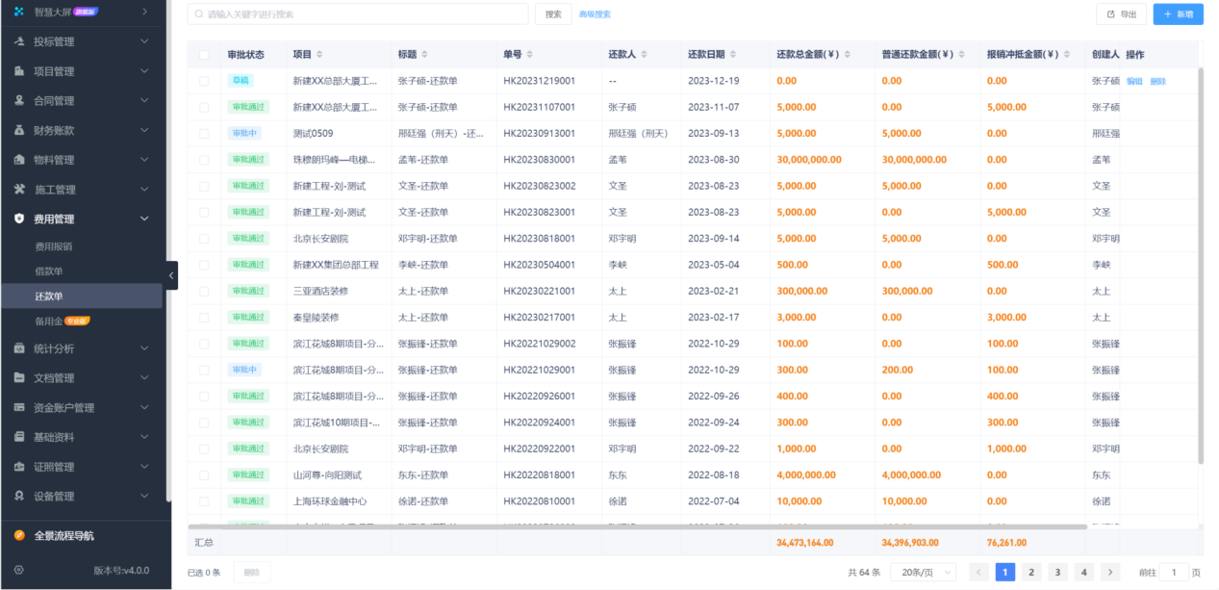Tick the checkbox on the HK20231219001 row
The image size is (1219, 590).
tap(204, 81)
